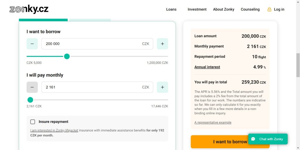Click the monthly payment slider handle
Viewport: 300px width, 150px height.
point(30,100)
